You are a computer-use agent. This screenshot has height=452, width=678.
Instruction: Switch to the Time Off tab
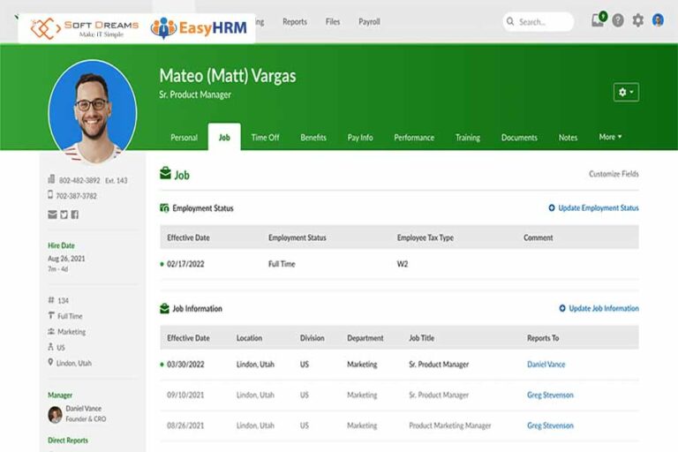coord(265,138)
